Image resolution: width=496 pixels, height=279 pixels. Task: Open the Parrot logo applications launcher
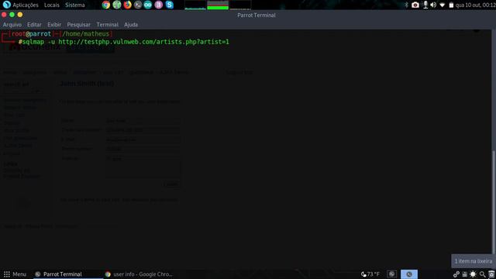tap(6, 5)
